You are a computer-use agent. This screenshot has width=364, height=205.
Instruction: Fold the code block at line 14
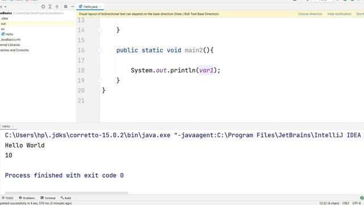tap(100, 30)
